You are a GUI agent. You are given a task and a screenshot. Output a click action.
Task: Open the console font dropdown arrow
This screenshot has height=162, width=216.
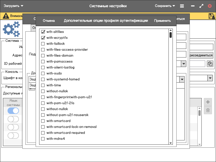(x=210, y=78)
